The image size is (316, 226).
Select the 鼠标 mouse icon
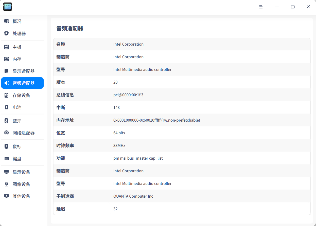6,146
